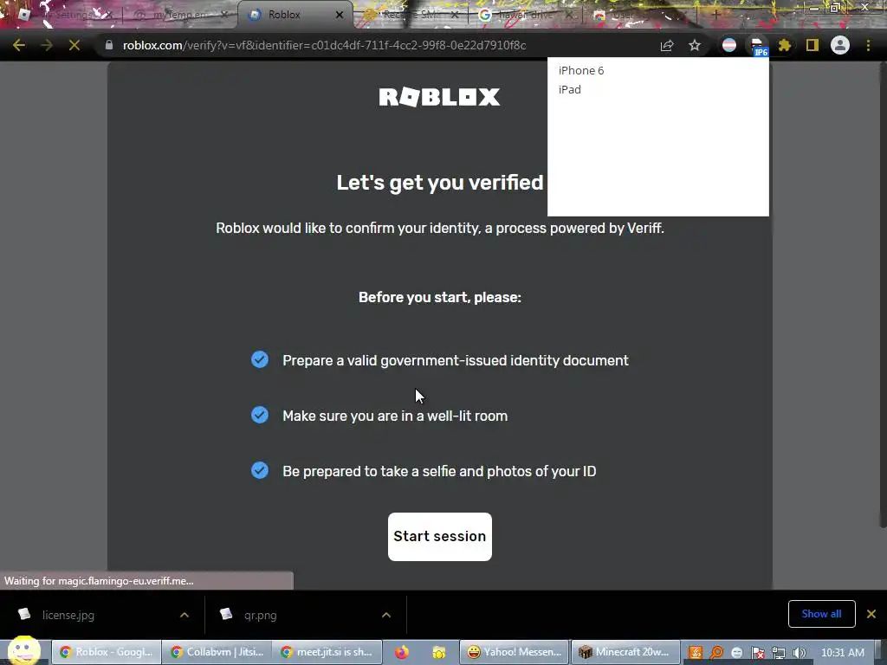Open the Start menu smiley button
Screen dimensions: 887x665
click(x=23, y=651)
